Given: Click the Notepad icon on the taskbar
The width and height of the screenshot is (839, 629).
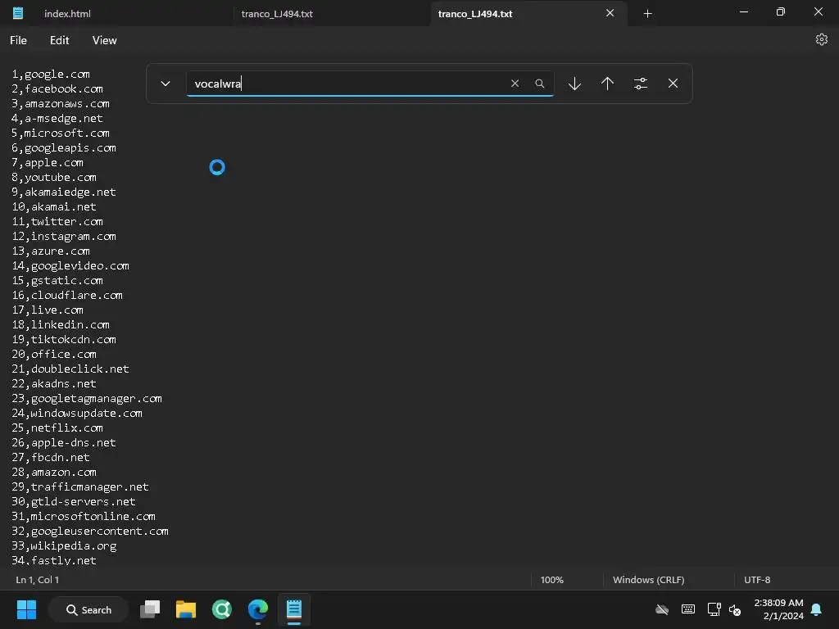Looking at the screenshot, I should [294, 609].
